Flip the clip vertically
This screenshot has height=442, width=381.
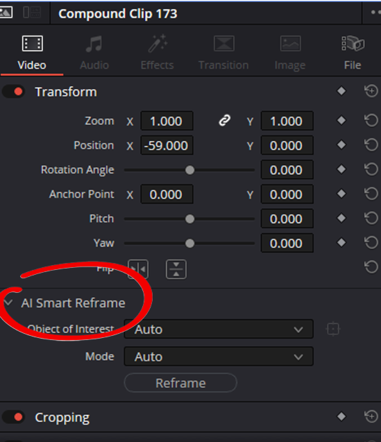(x=176, y=269)
